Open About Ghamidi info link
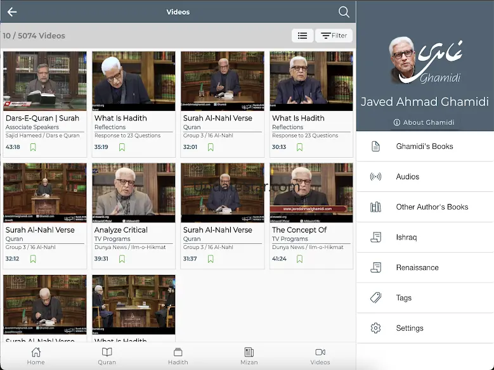The width and height of the screenshot is (494, 370). [424, 122]
